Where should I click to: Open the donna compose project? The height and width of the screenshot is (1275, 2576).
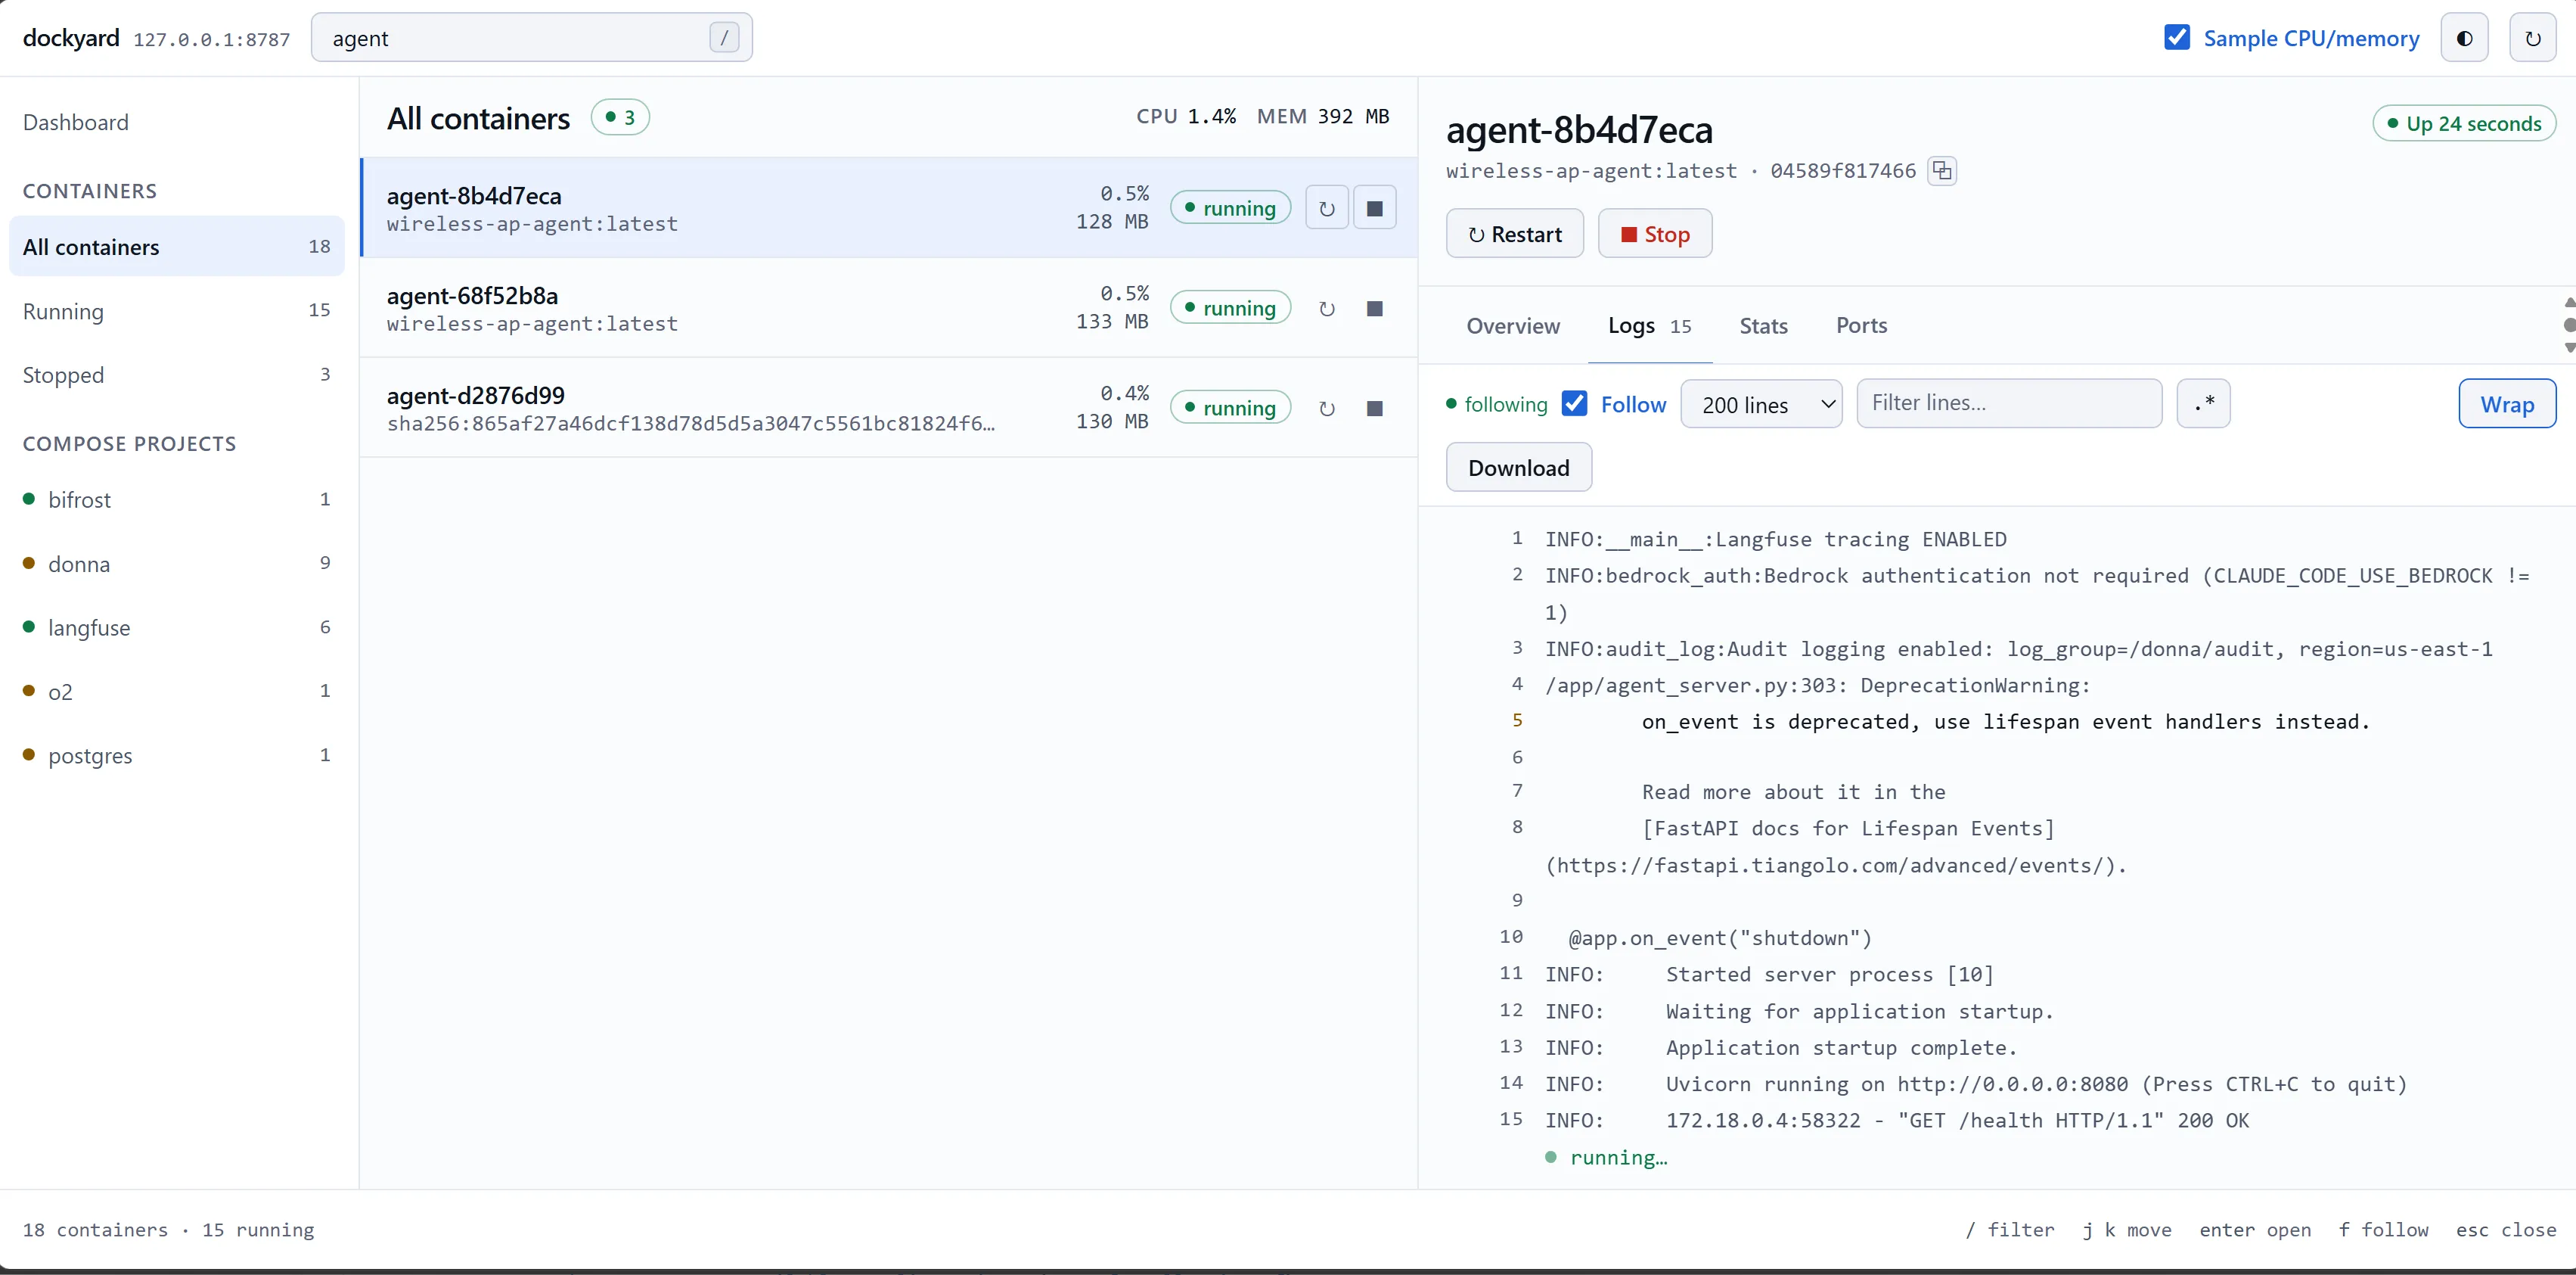(x=177, y=564)
